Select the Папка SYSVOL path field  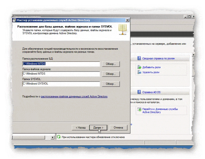(61, 84)
